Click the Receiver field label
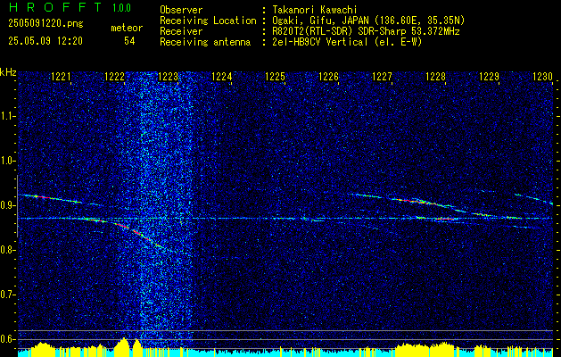Viewport: 561px width, 357px height. pyautogui.click(x=181, y=31)
